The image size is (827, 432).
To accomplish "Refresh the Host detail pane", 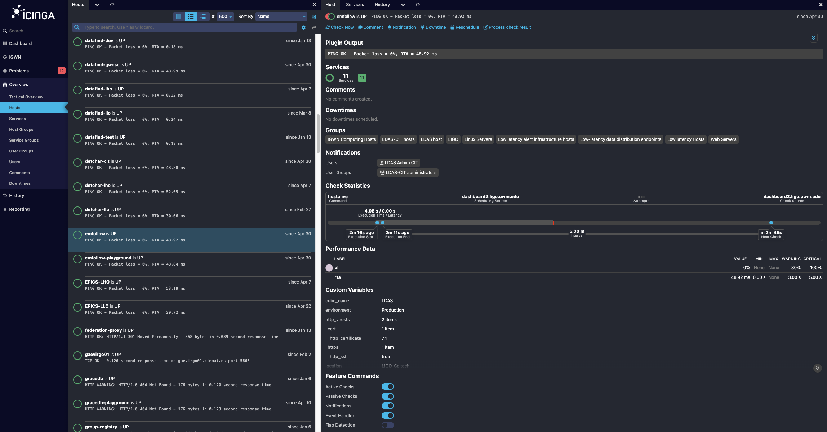I will tap(418, 5).
